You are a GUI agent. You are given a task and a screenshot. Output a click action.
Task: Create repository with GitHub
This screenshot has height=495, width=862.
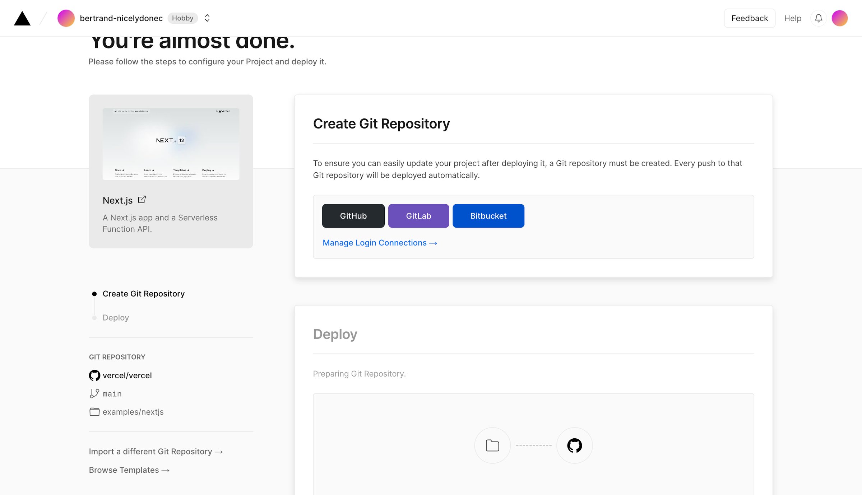353,216
